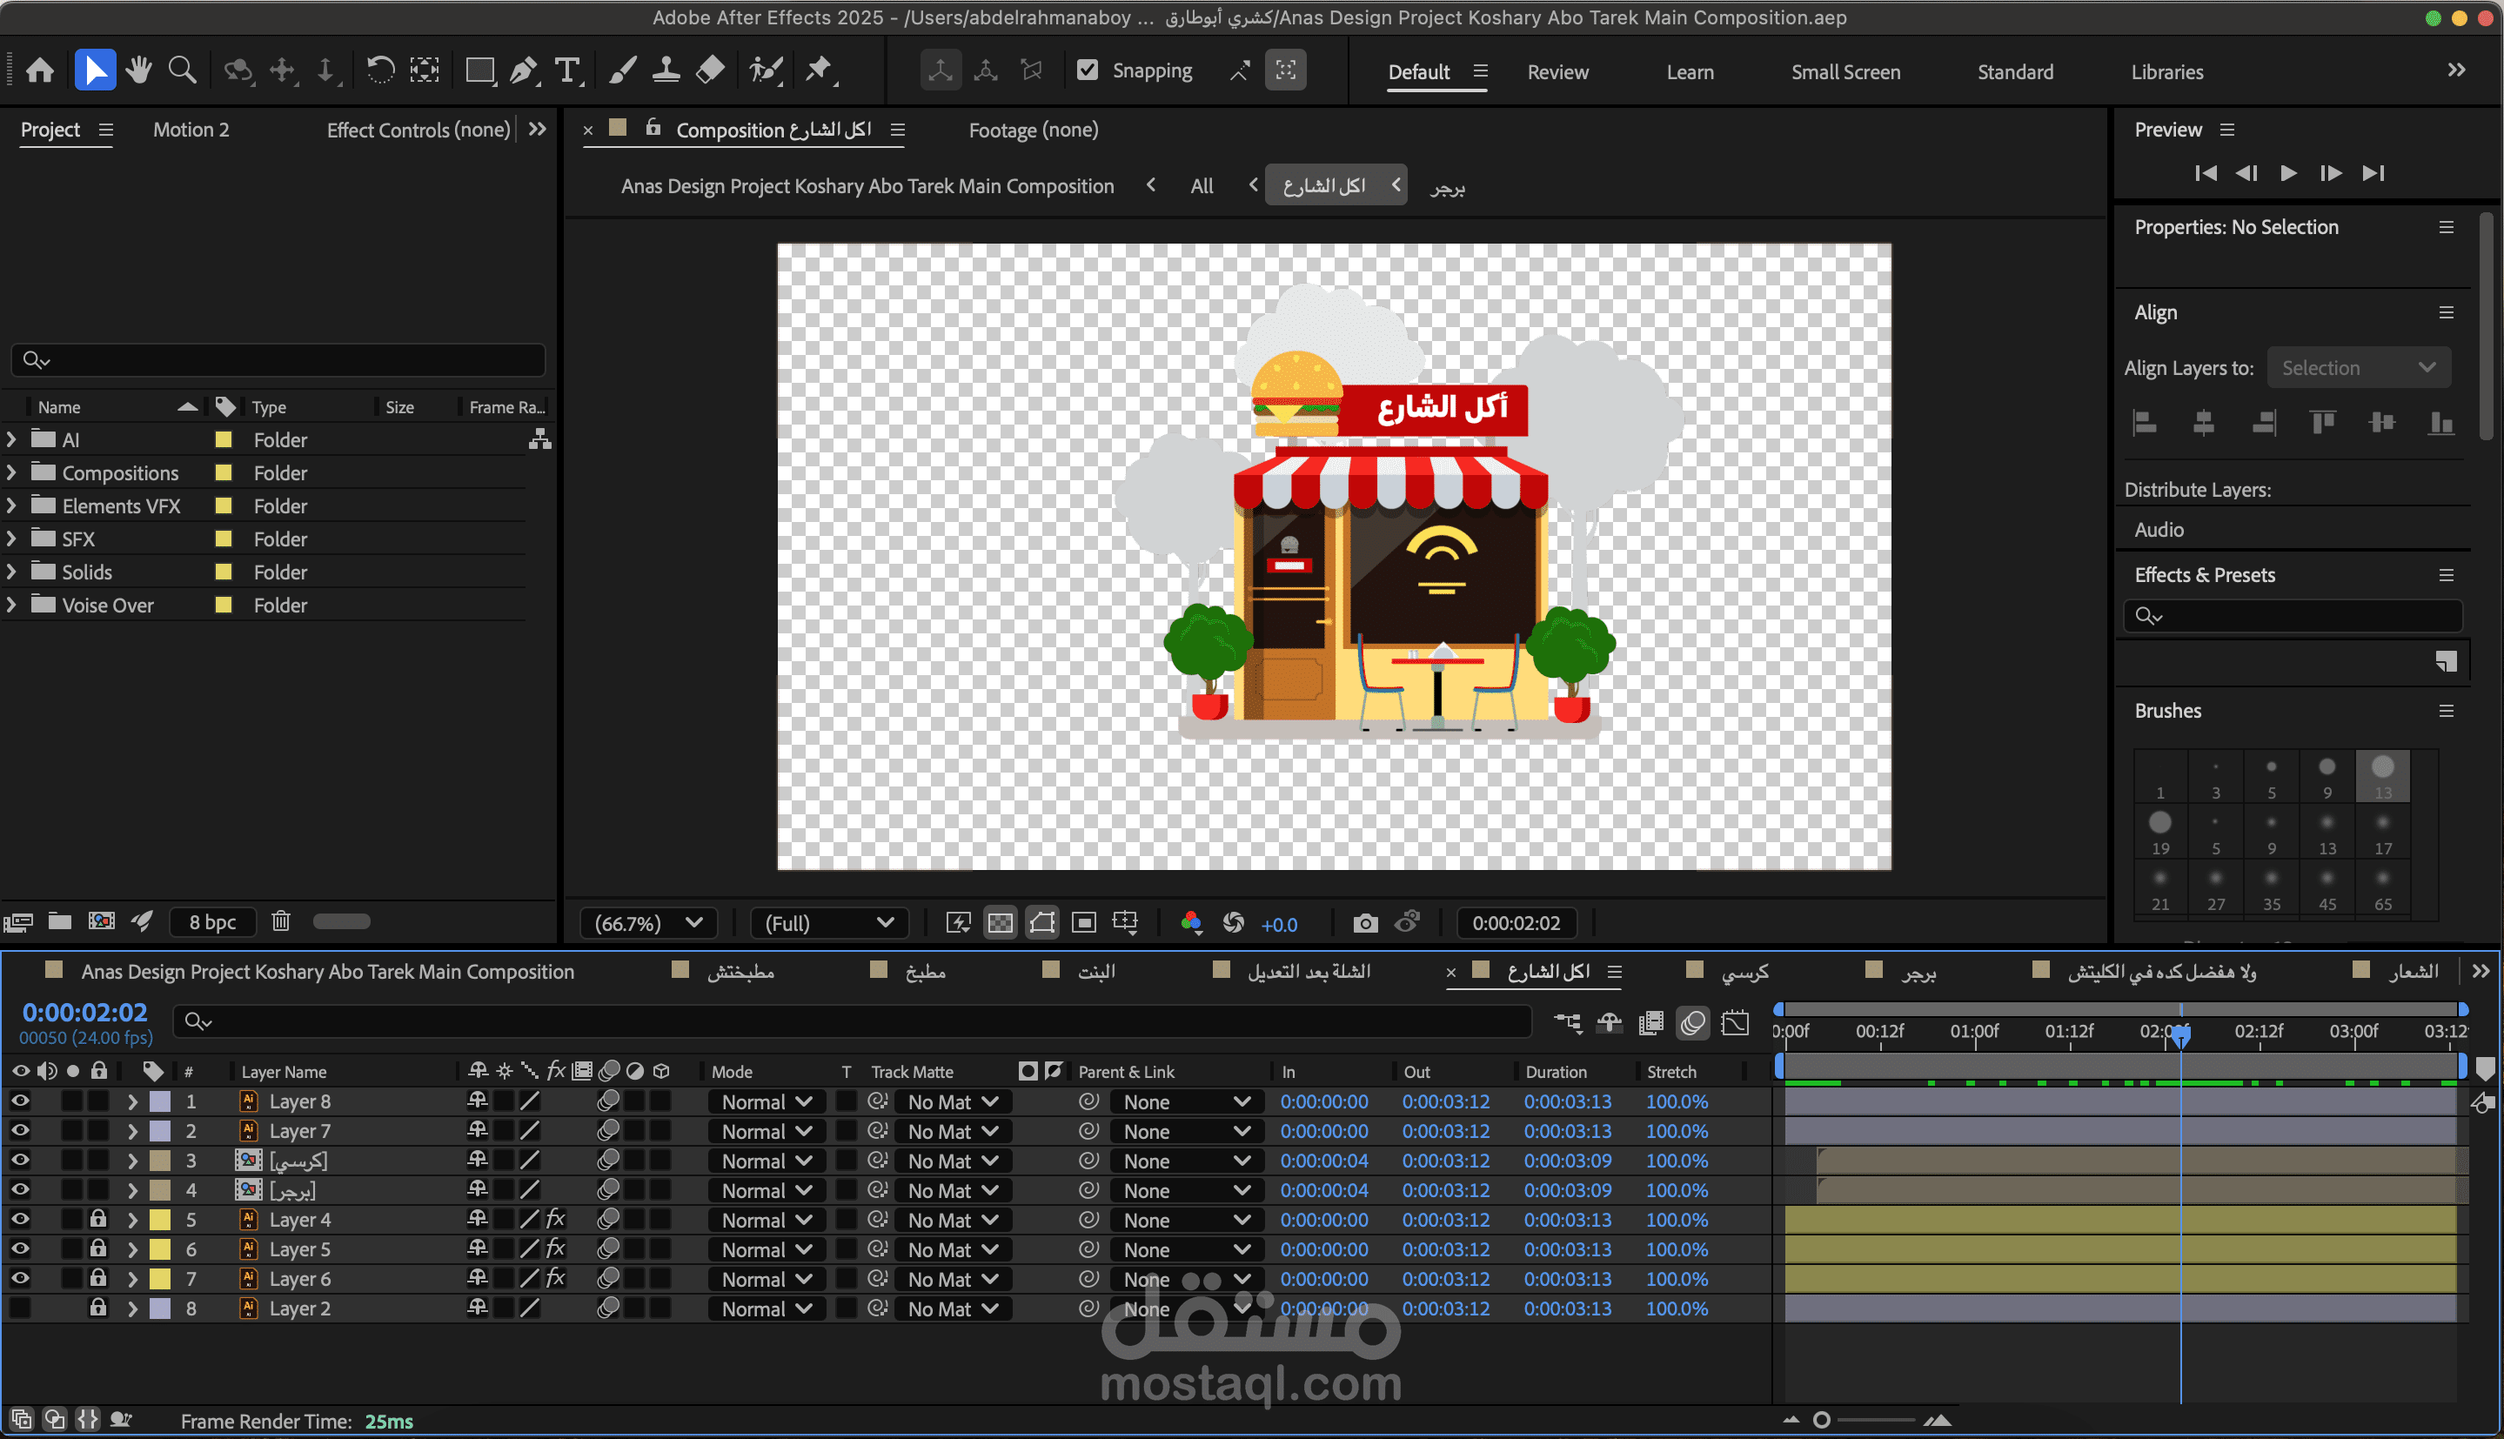The image size is (2504, 1439).
Task: Select the Type tool
Action: 567,71
